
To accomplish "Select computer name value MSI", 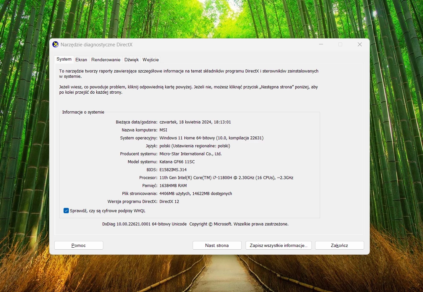I will tap(163, 130).
